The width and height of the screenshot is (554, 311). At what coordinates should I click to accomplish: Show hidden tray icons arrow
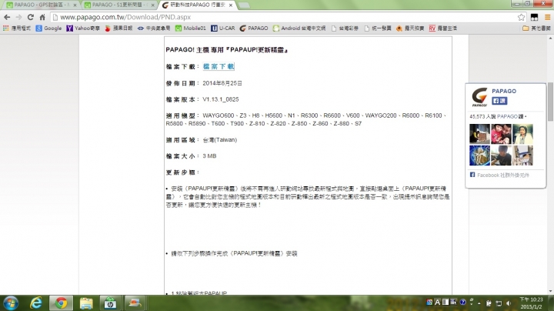(x=479, y=303)
